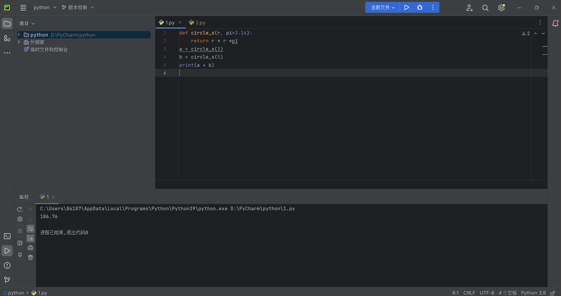Close the 1.py editor tab

tap(180, 23)
